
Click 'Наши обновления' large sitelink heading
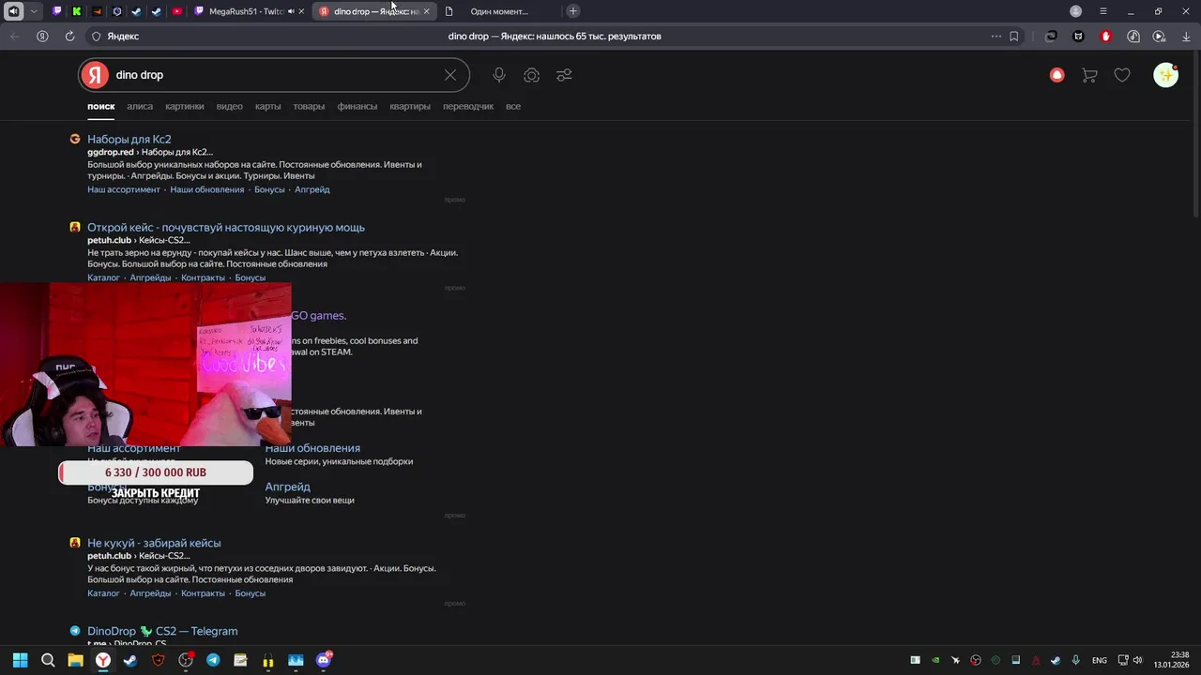pos(312,448)
